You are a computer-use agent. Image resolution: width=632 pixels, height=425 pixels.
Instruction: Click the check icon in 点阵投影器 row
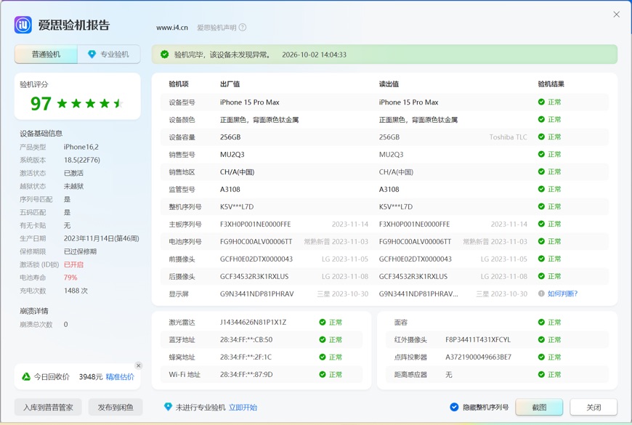tap(541, 357)
